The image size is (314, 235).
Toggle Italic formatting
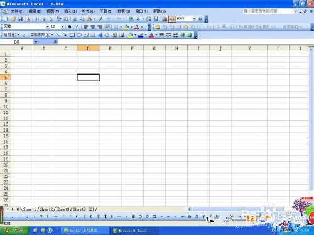click(77, 27)
